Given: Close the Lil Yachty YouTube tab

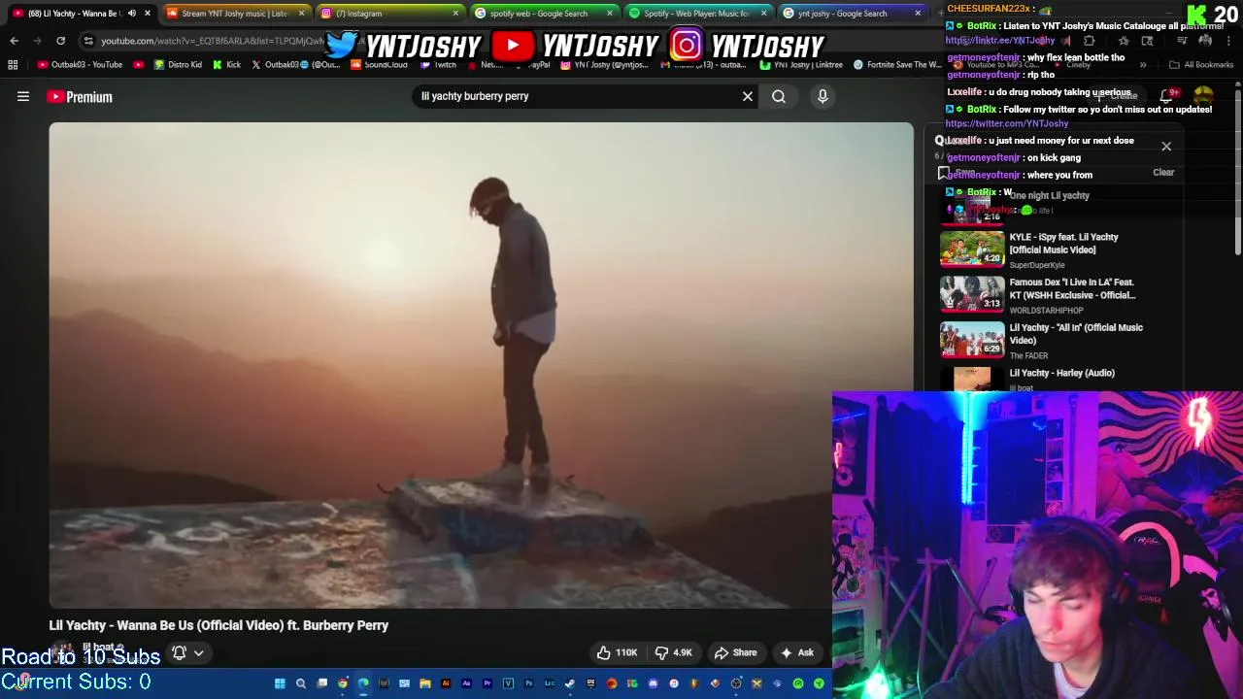Looking at the screenshot, I should [148, 14].
